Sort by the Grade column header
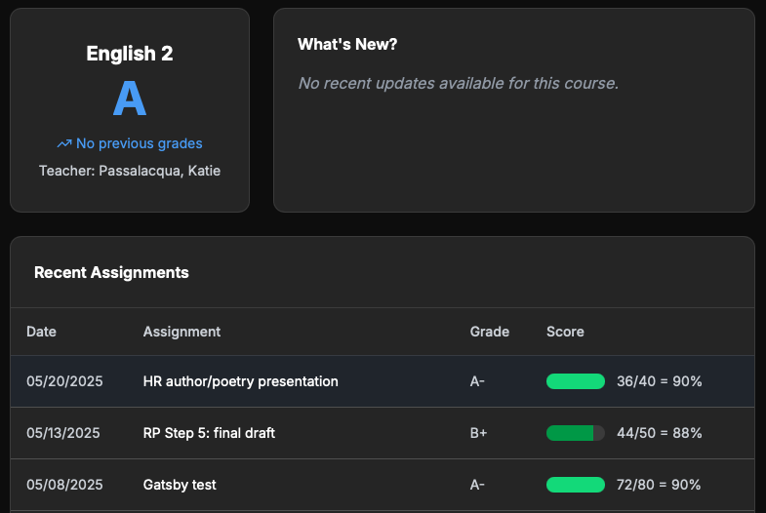The height and width of the screenshot is (513, 766). coord(490,332)
